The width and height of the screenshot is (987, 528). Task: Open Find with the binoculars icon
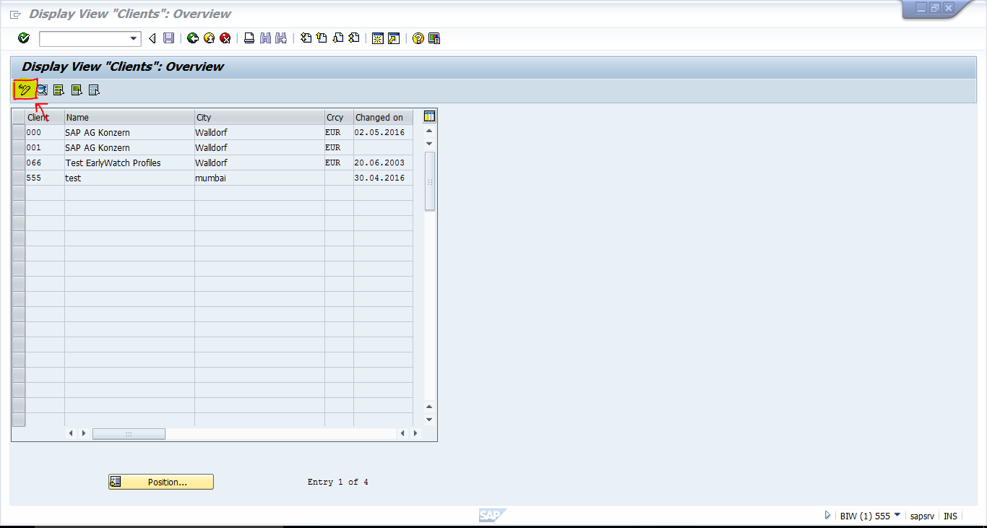[x=265, y=38]
